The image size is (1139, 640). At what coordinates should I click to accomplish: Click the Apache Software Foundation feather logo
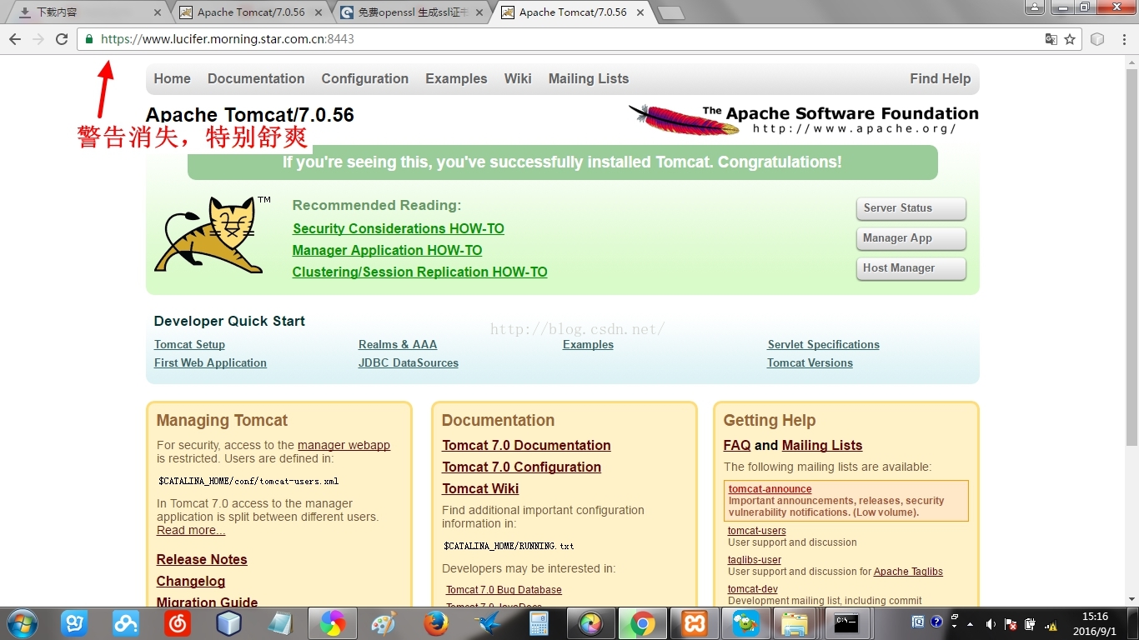[803, 119]
